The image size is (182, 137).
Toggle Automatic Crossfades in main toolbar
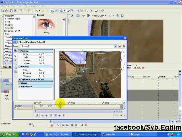point(56,11)
